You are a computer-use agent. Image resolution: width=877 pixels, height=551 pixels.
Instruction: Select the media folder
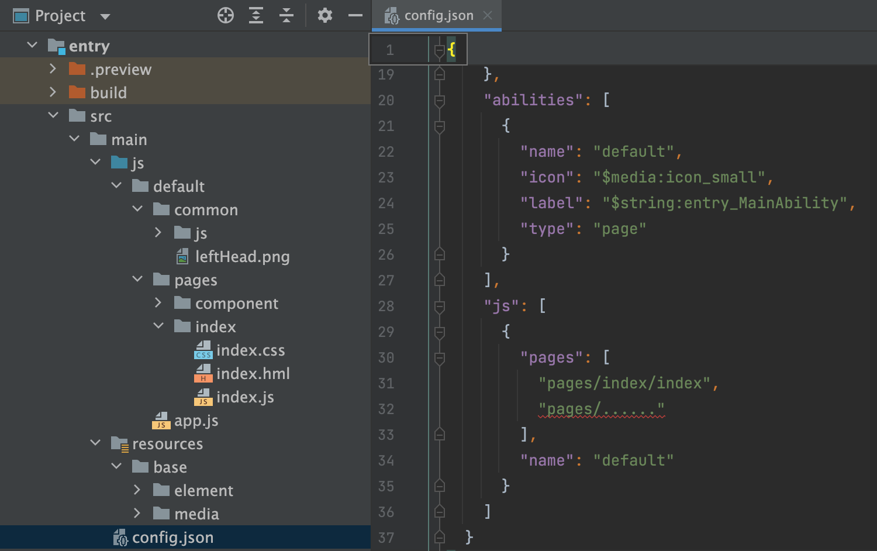click(196, 514)
